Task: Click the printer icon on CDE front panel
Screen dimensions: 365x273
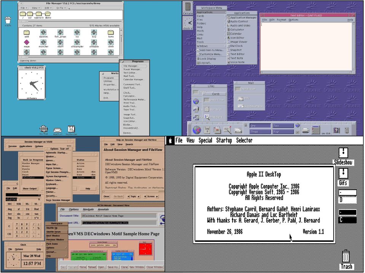Action: [x=306, y=131]
